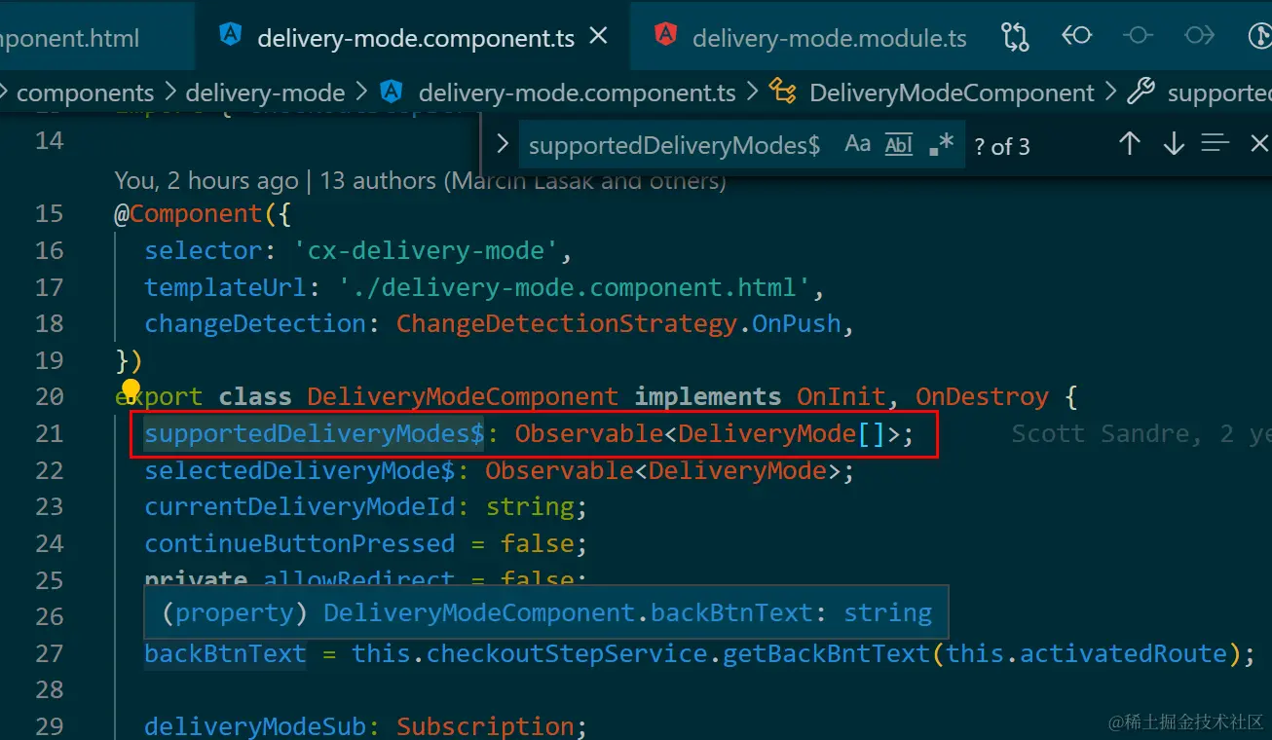Image resolution: width=1272 pixels, height=740 pixels.
Task: Click the wrench property icon in breadcrumb
Action: tap(1141, 92)
